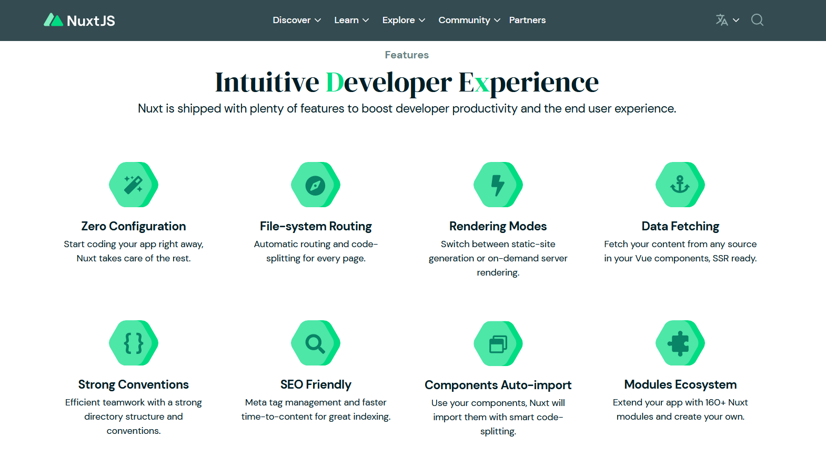Image resolution: width=826 pixels, height=457 pixels.
Task: Click the chevron next to the language icon
Action: click(x=736, y=20)
